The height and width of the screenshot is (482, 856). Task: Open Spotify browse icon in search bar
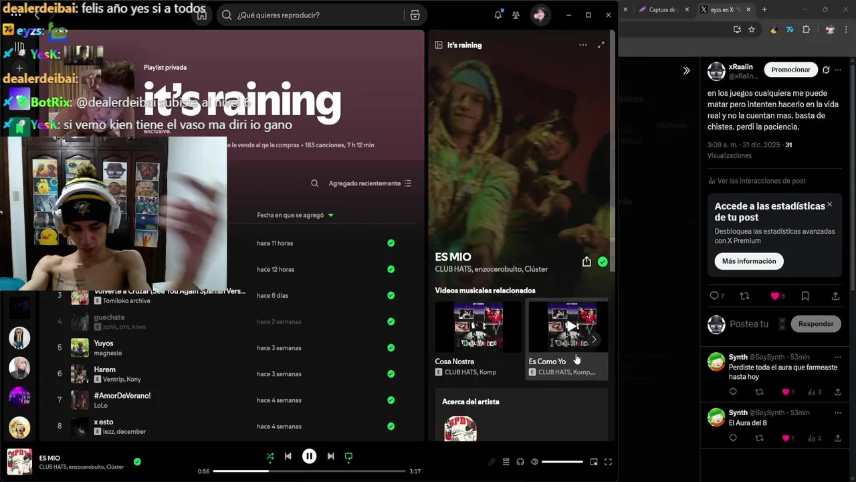pos(415,15)
